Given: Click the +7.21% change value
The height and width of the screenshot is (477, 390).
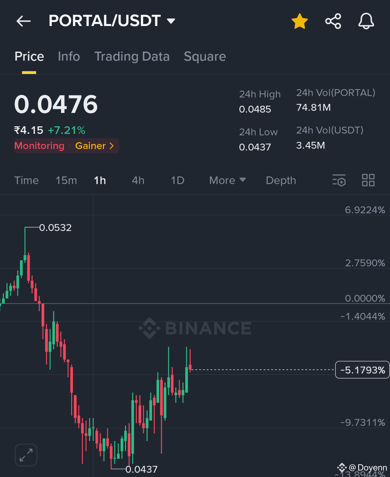Looking at the screenshot, I should click(x=67, y=130).
